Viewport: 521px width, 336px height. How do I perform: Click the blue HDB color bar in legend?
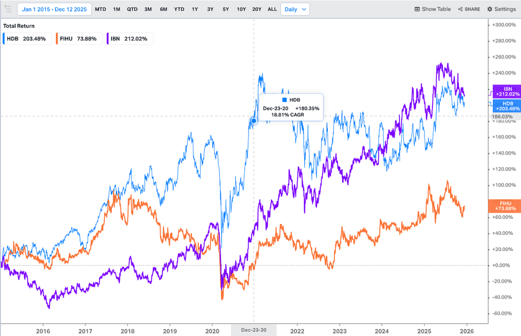[x=4, y=39]
